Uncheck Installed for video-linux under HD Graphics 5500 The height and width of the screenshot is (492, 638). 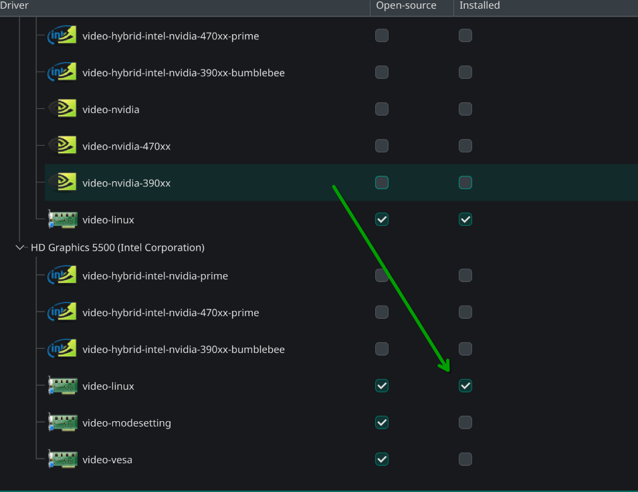click(x=465, y=386)
